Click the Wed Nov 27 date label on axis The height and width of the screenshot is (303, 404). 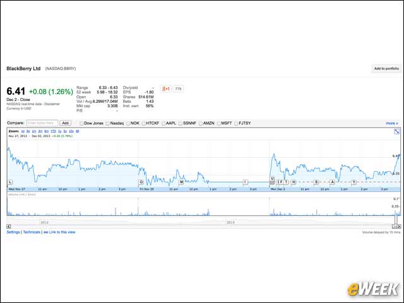16,189
